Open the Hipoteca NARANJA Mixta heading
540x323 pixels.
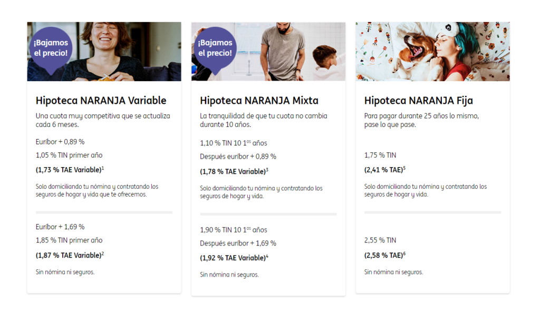pos(259,101)
